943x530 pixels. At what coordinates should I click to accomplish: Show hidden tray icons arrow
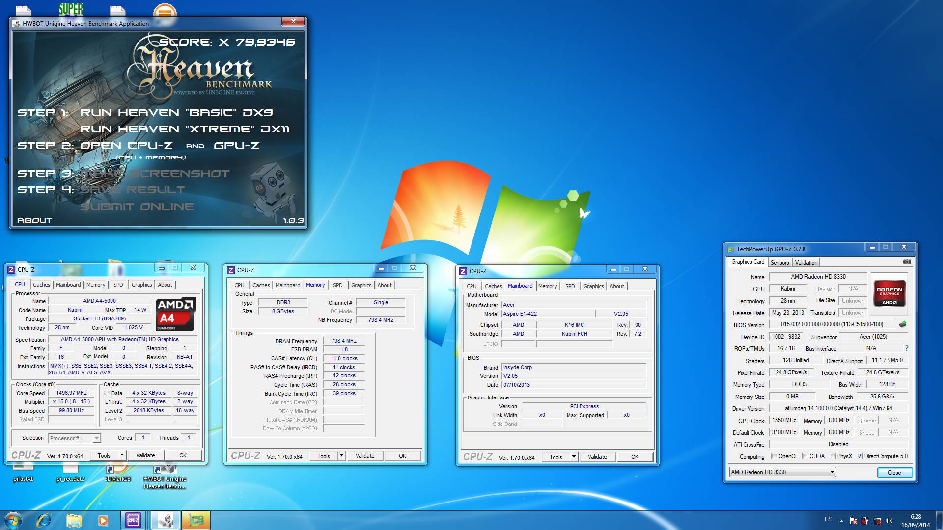coord(841,521)
